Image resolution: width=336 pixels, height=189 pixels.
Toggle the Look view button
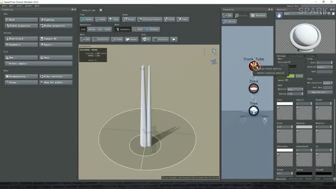(x=113, y=19)
